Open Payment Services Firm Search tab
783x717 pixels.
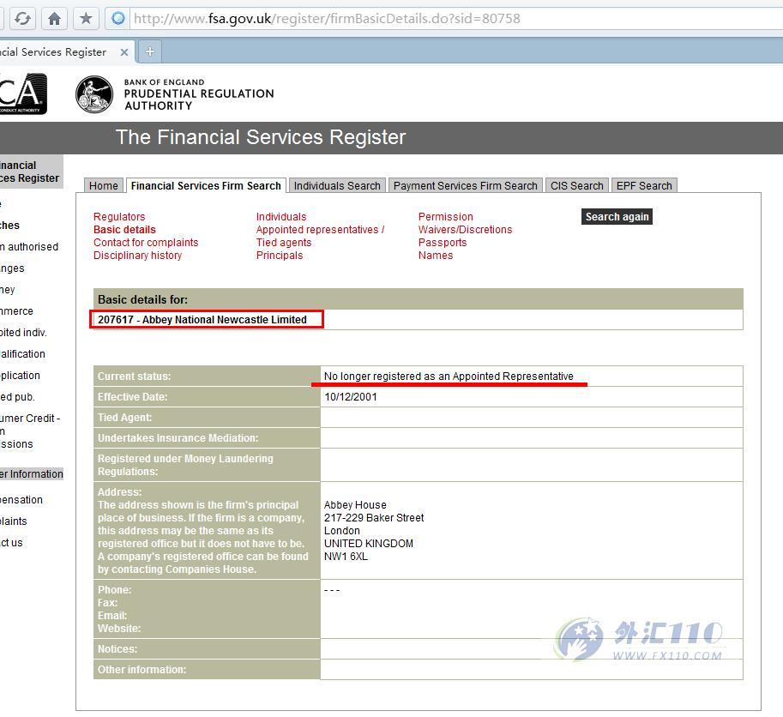[466, 186]
